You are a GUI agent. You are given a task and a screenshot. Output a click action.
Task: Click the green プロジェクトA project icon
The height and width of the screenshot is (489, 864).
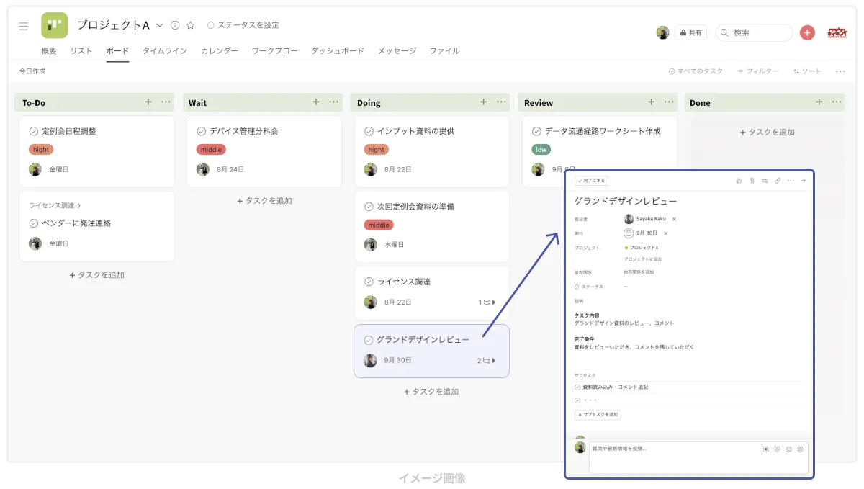pyautogui.click(x=55, y=25)
